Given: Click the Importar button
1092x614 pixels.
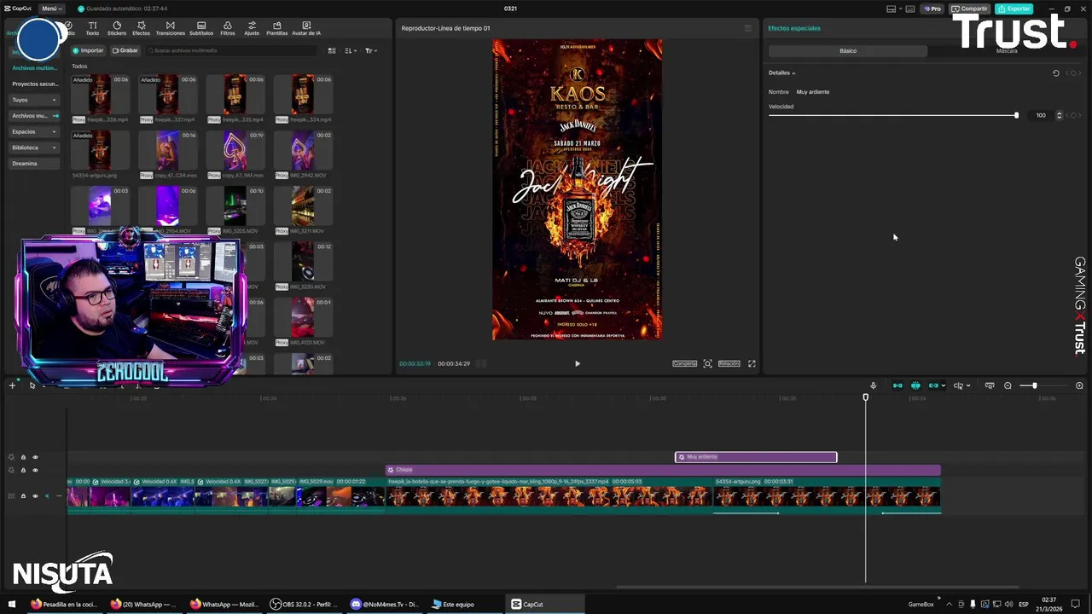Looking at the screenshot, I should (x=88, y=50).
